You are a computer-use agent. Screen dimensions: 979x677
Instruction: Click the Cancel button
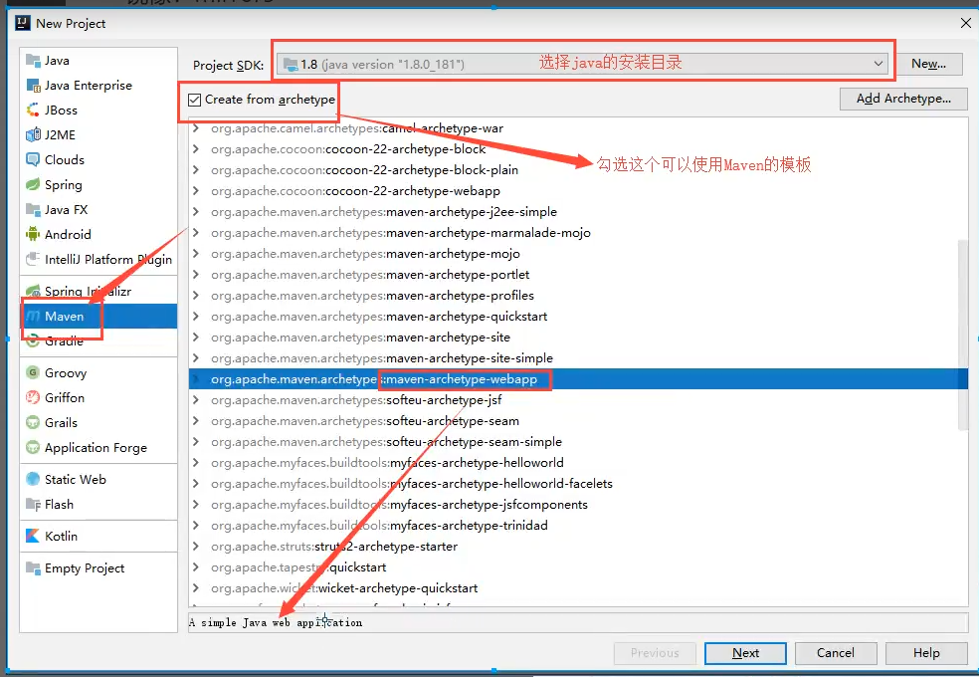(836, 653)
